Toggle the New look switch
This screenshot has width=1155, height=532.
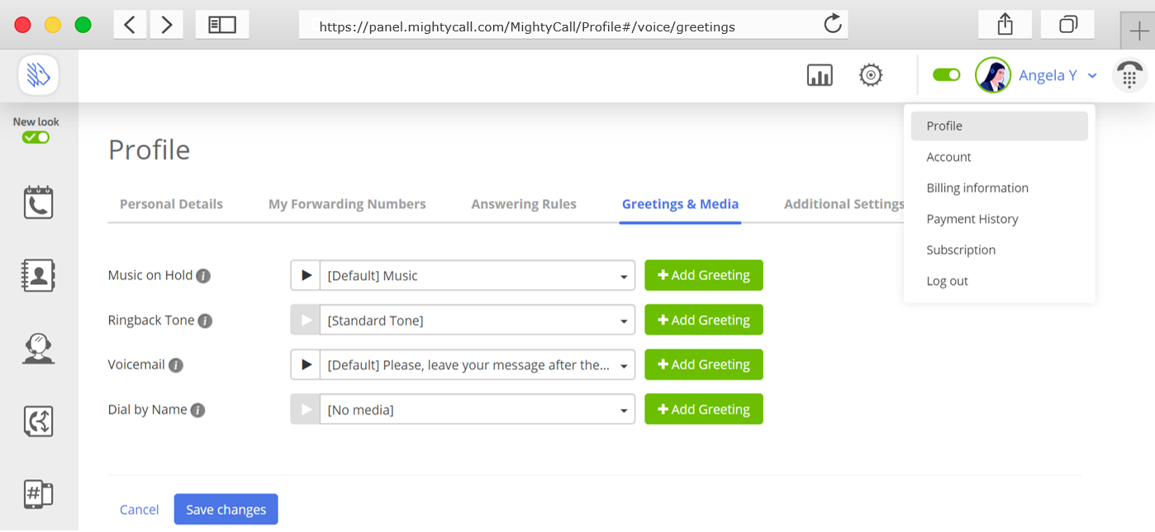click(x=36, y=137)
